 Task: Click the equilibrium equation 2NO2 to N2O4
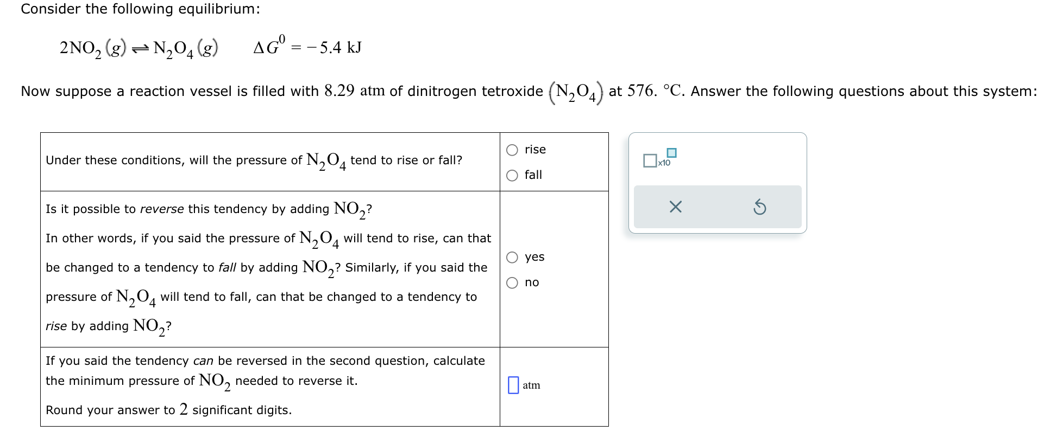point(140,47)
